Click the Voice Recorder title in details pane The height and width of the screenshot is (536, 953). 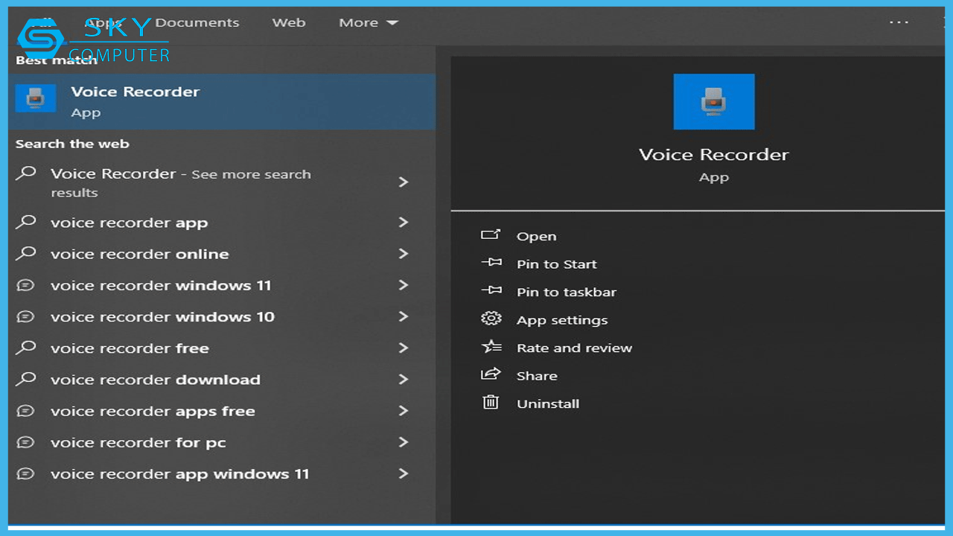pyautogui.click(x=714, y=155)
